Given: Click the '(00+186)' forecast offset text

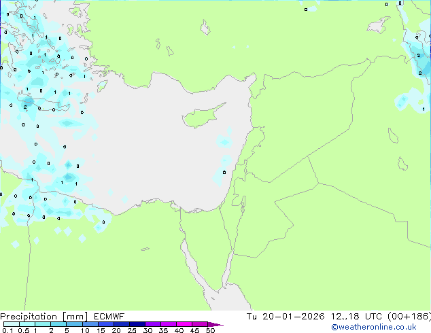Looking at the screenshot, I should pos(409,317).
